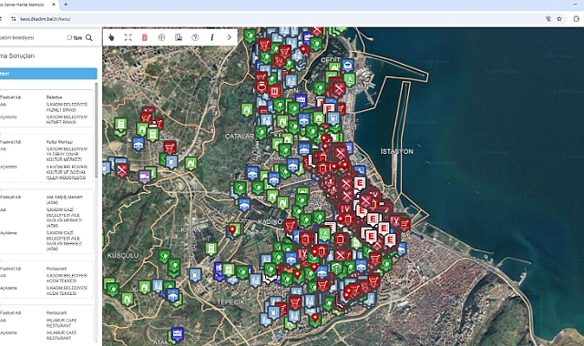The width and height of the screenshot is (584, 346).
Task: Select the Ilhamur Cafe Restaurant result
Action: (46, 324)
